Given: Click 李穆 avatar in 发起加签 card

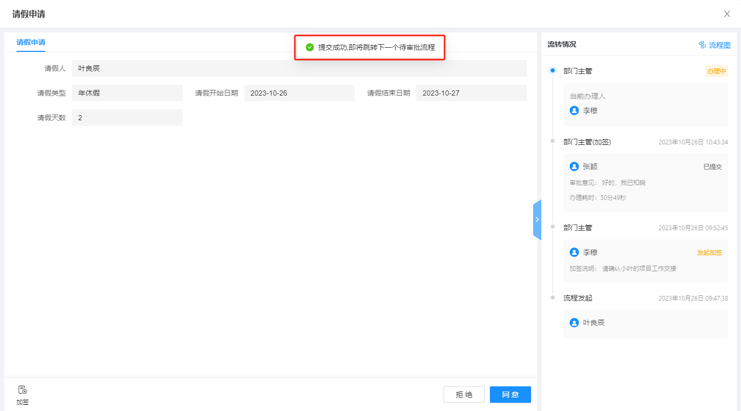Looking at the screenshot, I should [x=574, y=252].
